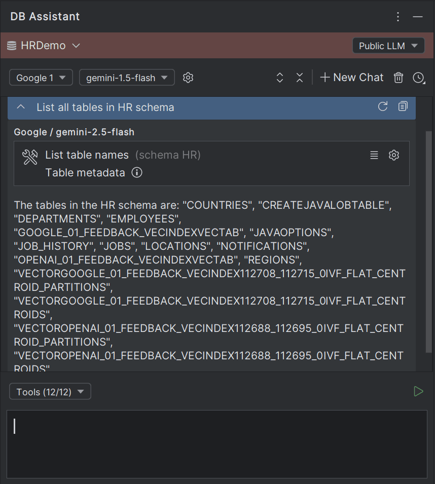Expand the HRDemo connection chevron

76,46
